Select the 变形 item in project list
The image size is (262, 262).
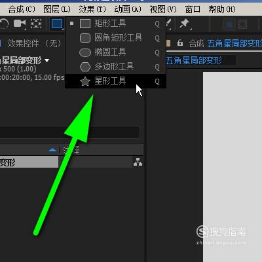29,162
